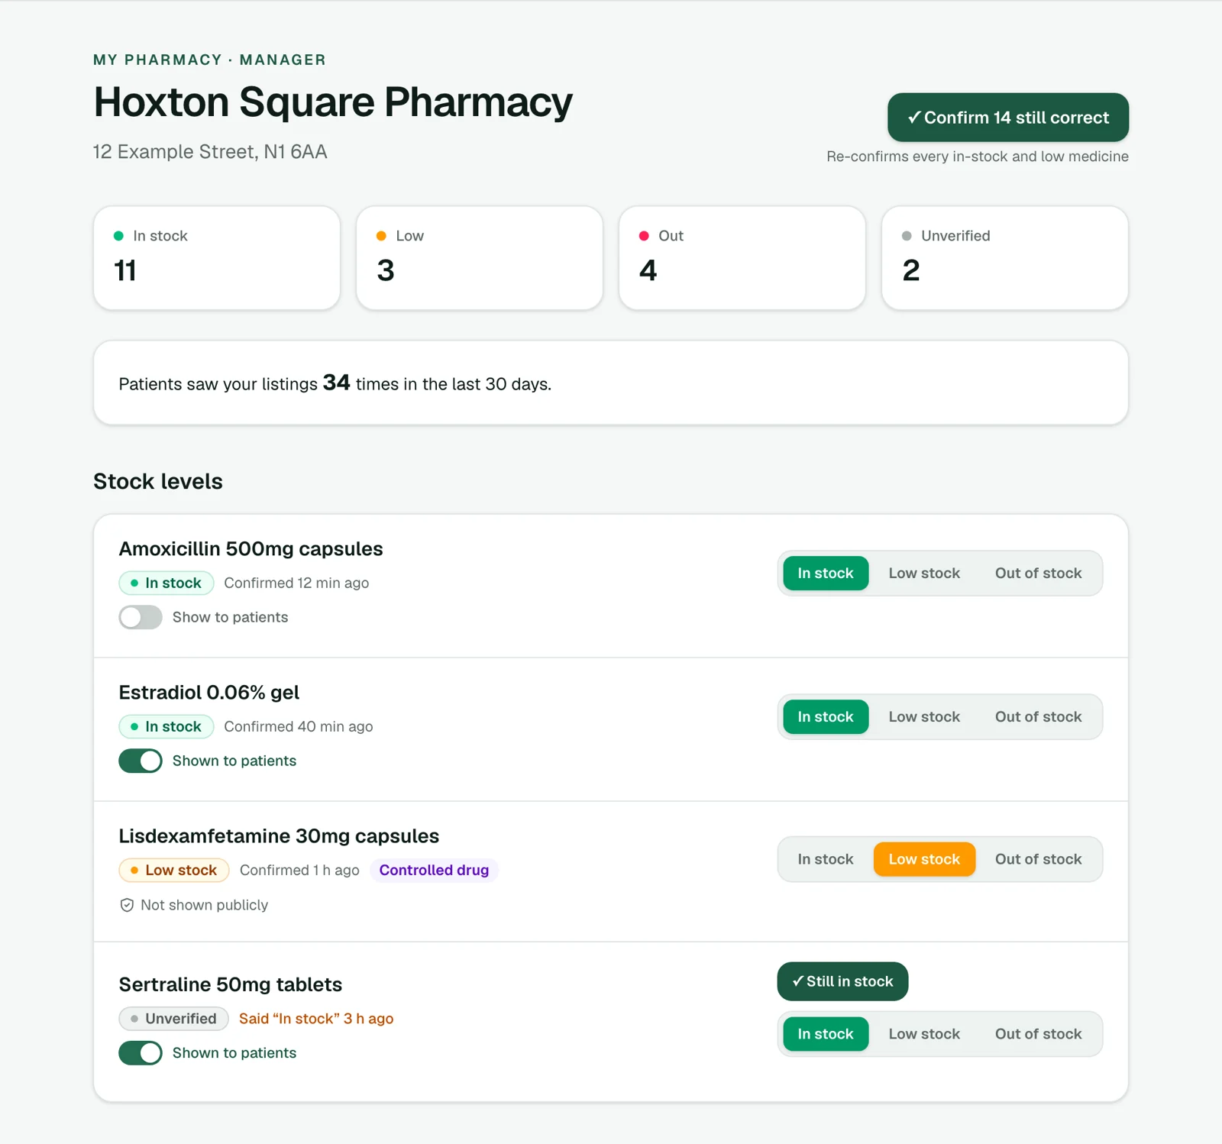Click Lisdexamfetamine 30mg capsules title
The height and width of the screenshot is (1144, 1222).
pos(279,836)
